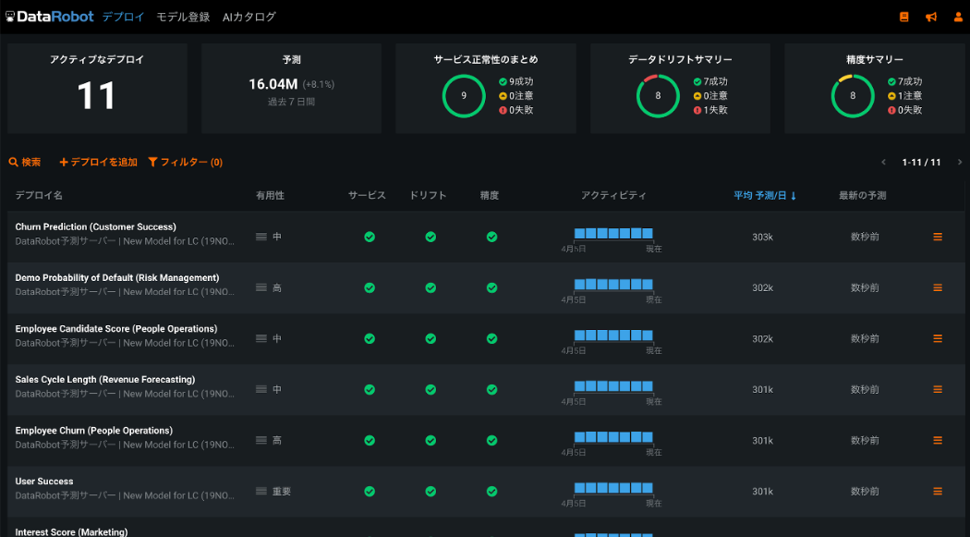Viewport: 970px width, 537px height.
Task: Open the User Success deployment
Action: pos(44,482)
